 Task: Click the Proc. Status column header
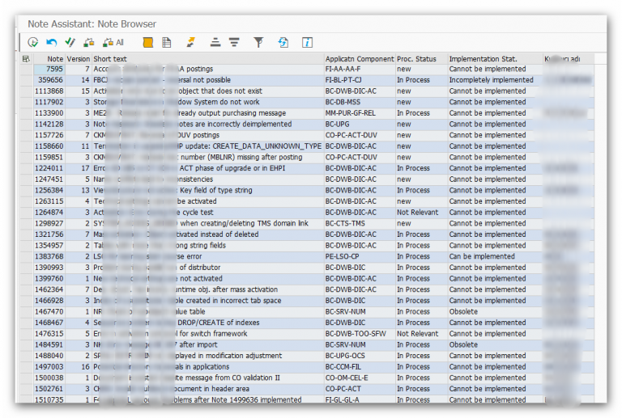click(x=416, y=59)
